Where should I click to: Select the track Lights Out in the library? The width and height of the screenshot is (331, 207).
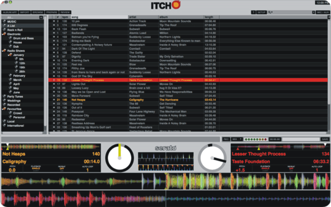pos(79,84)
